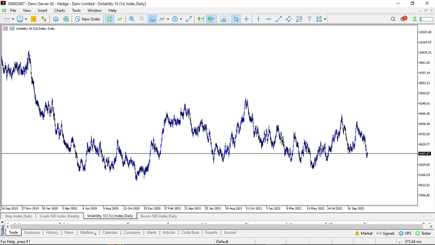435x245 pixels.
Task: Select the horizontal line tool
Action: [268, 19]
